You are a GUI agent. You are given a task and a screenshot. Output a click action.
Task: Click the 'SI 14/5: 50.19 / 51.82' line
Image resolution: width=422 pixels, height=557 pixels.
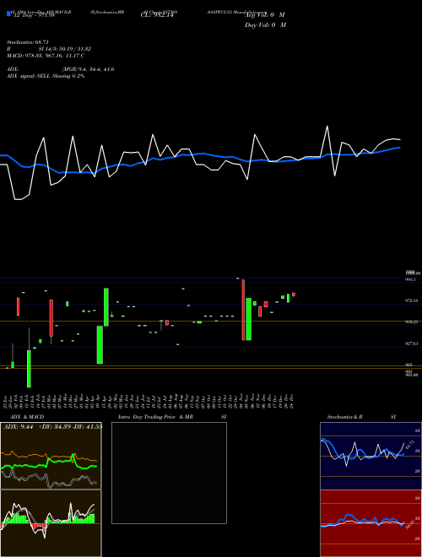pyautogui.click(x=65, y=49)
